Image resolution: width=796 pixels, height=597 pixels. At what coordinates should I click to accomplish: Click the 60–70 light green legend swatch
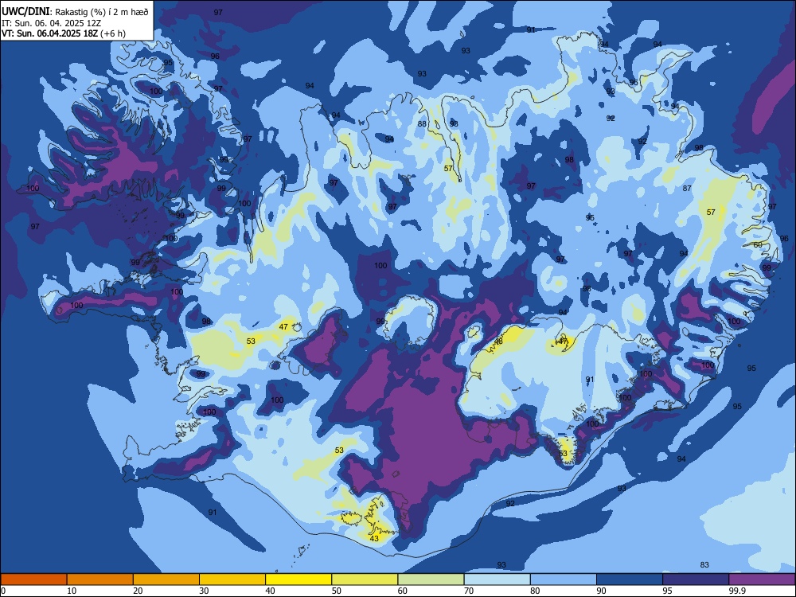click(431, 579)
